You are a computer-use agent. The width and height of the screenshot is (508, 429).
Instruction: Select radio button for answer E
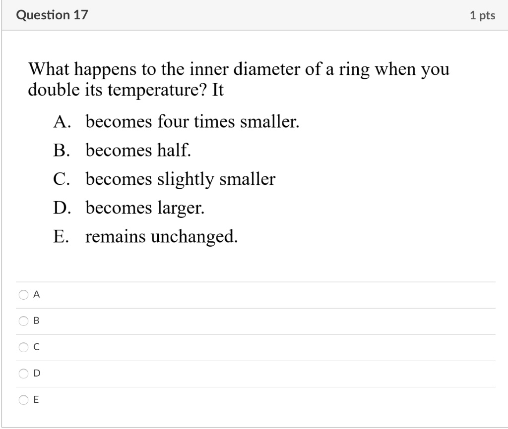[x=23, y=400]
